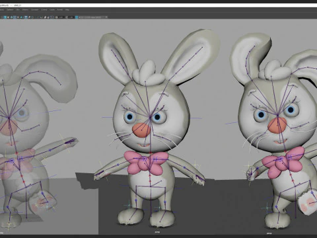
Task: Select the center bunny's orange nose
Action: click(141, 130)
